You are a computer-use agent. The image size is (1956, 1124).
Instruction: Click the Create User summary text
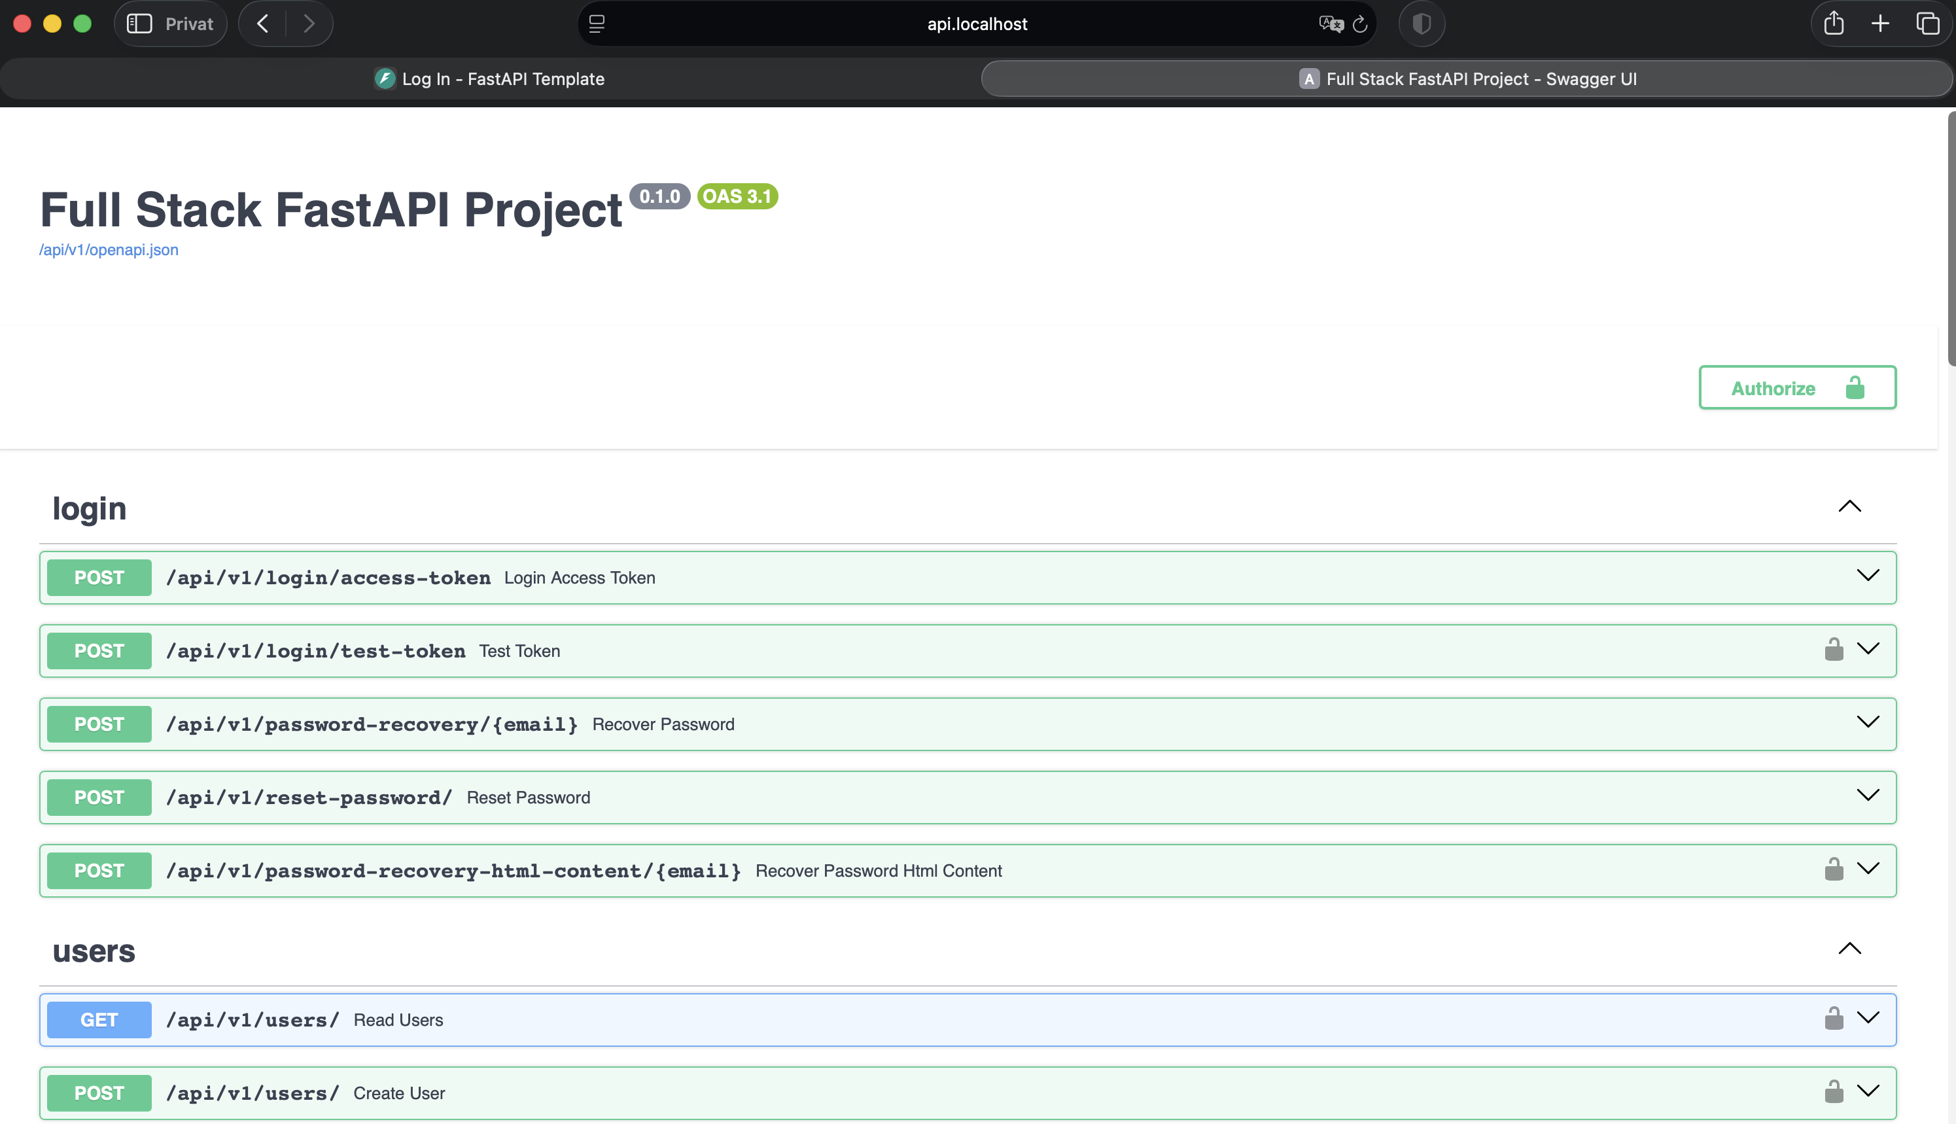pyautogui.click(x=399, y=1093)
